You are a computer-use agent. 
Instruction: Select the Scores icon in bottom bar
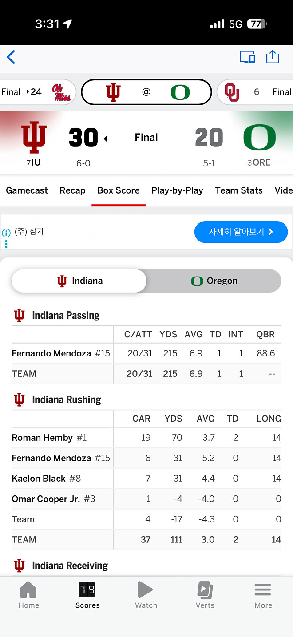click(87, 595)
